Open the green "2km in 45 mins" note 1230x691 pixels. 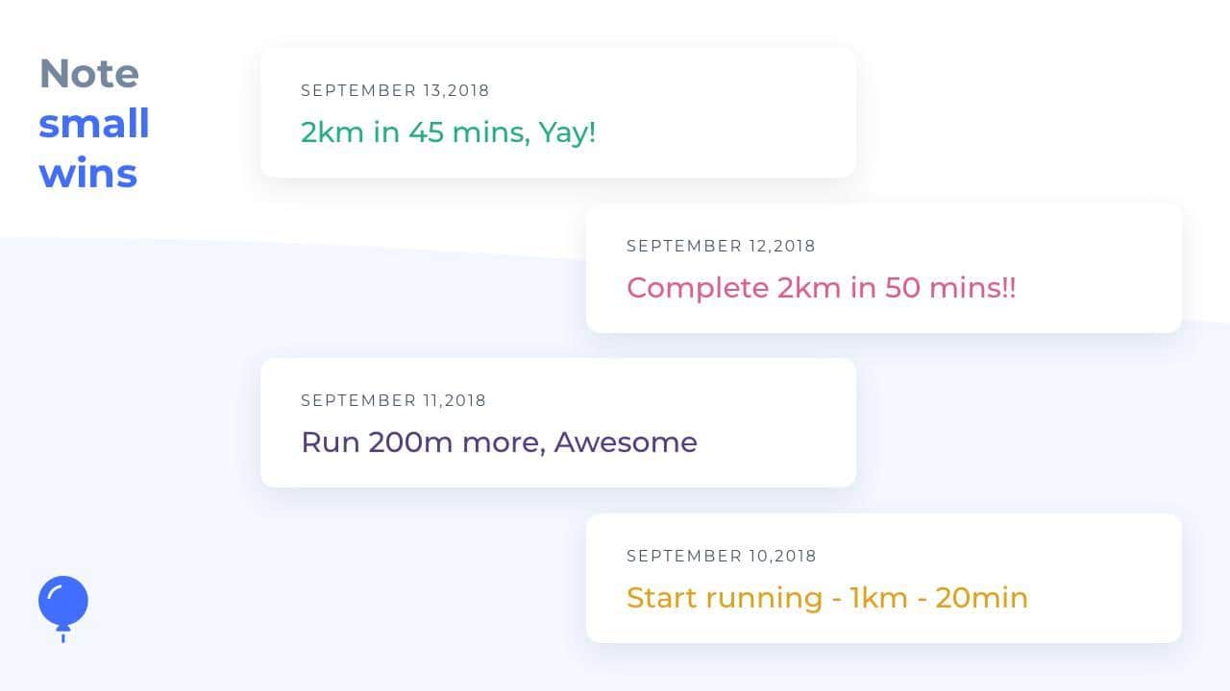(448, 132)
